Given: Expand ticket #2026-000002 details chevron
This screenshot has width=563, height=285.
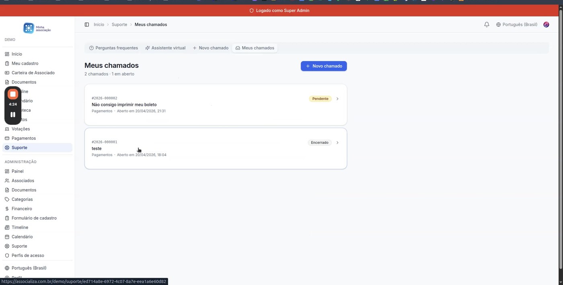Looking at the screenshot, I should [337, 98].
